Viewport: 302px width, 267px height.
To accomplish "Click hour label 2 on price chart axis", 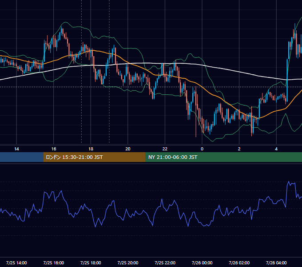I will tap(239, 149).
